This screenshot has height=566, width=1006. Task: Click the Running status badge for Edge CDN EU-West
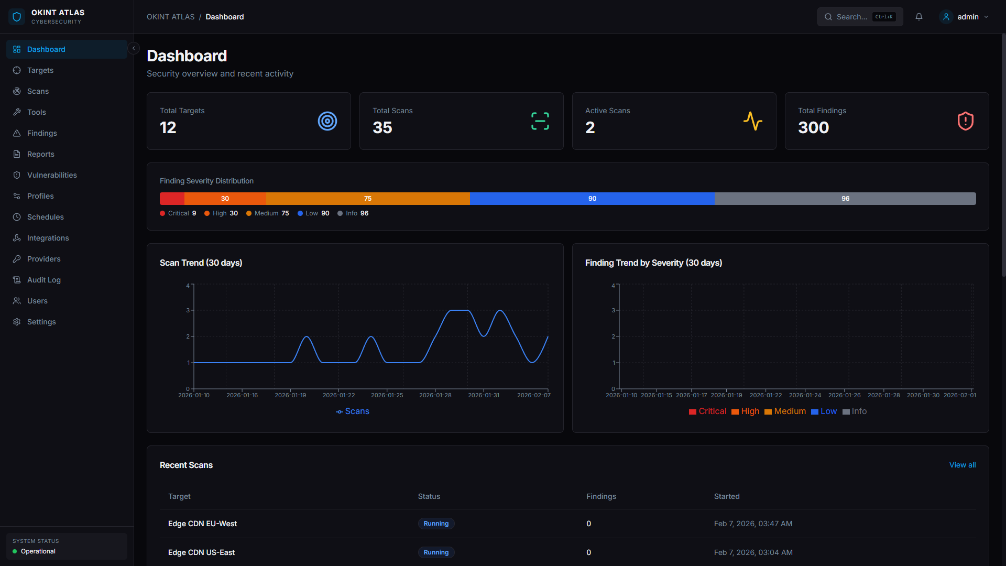[x=436, y=523]
